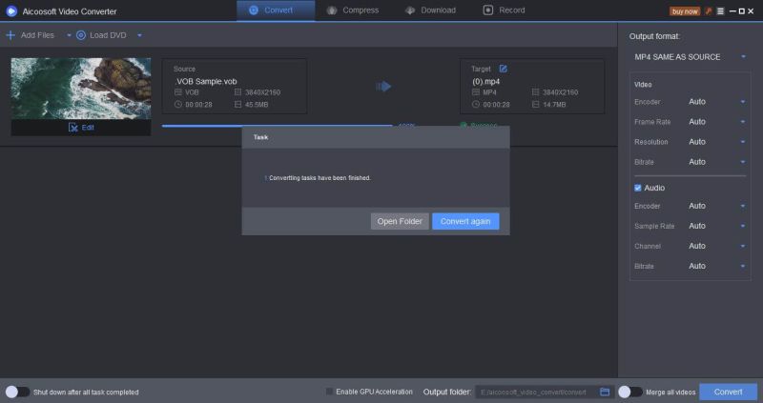Browse the output folder with folder icon

[x=605, y=392]
